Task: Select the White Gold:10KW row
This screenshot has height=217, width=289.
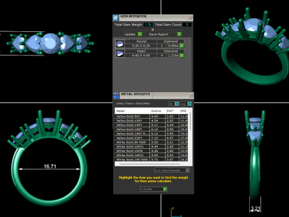Action: (152, 151)
